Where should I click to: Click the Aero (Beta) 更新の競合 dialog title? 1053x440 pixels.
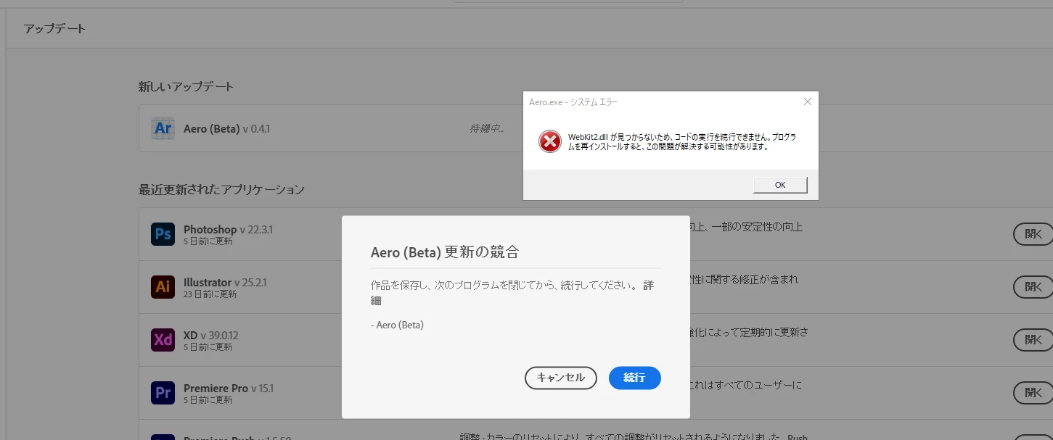(445, 252)
